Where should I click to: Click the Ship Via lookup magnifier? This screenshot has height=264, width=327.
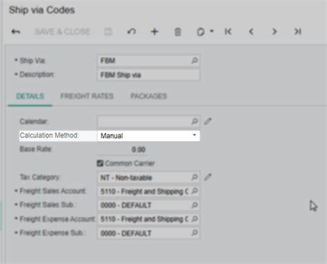(195, 61)
